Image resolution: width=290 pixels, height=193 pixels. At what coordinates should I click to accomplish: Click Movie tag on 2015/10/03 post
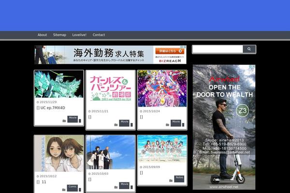coord(124,186)
